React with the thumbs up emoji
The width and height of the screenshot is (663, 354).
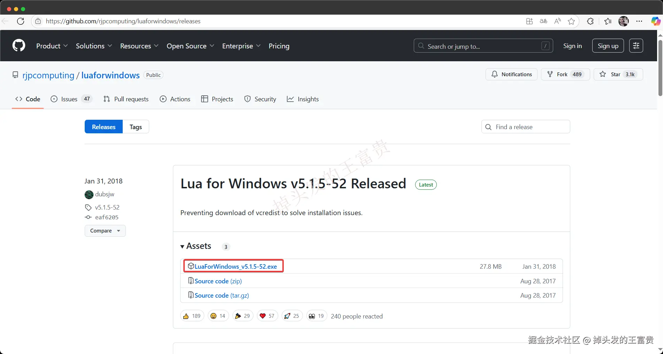click(192, 316)
